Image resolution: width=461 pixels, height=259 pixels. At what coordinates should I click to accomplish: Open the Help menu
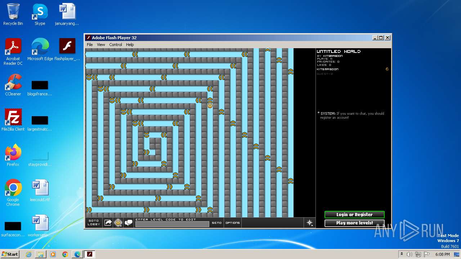click(130, 45)
